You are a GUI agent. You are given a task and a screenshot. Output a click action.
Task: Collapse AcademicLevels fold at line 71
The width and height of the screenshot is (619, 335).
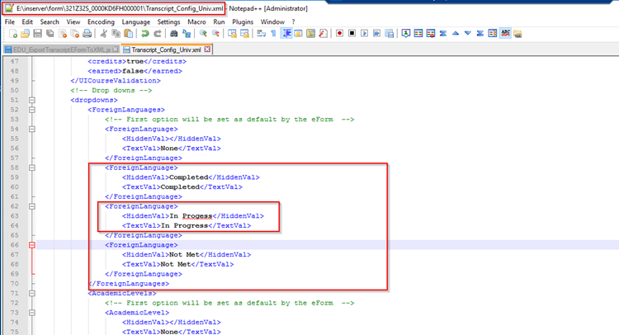[32, 293]
